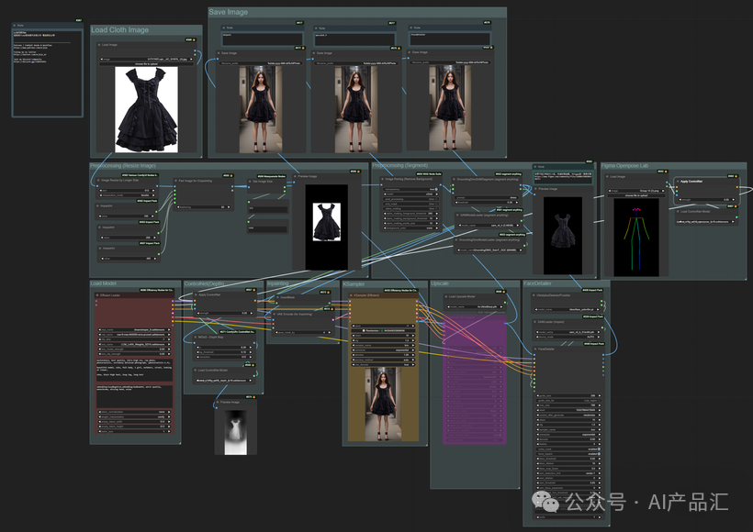
Task: Collapse the UltralyticsDetectorProvider node dot
Action: coord(535,295)
